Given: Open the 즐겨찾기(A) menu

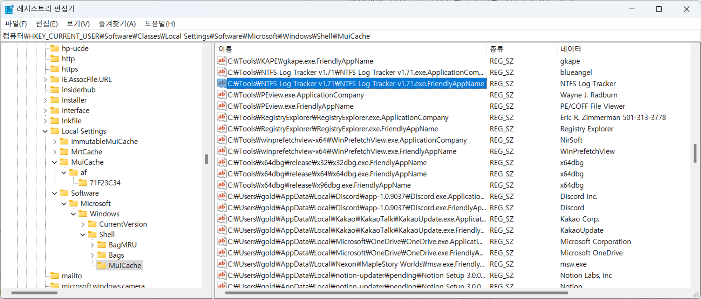Looking at the screenshot, I should 117,24.
